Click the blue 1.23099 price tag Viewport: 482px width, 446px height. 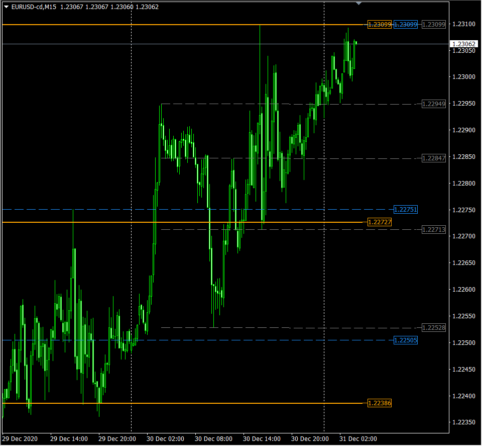click(x=406, y=25)
